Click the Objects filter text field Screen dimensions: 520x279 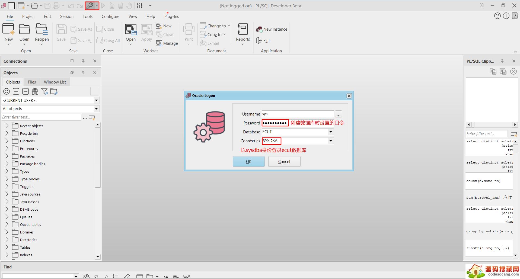[x=41, y=117]
